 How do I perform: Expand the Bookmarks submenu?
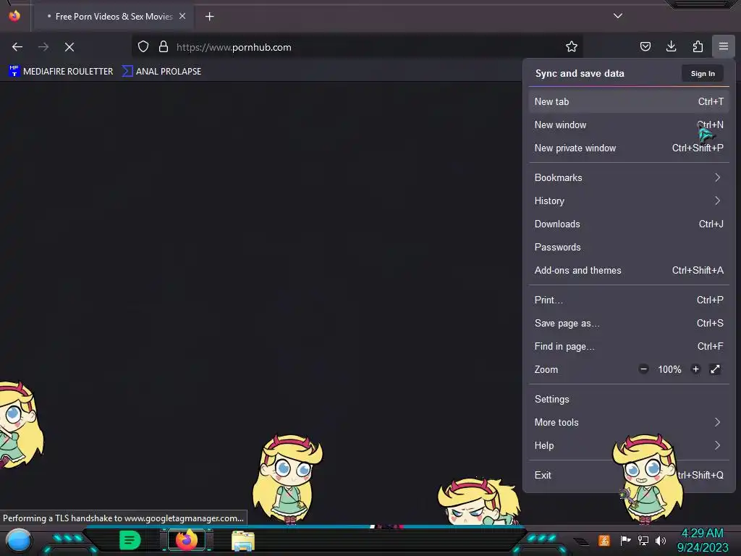tap(629, 178)
